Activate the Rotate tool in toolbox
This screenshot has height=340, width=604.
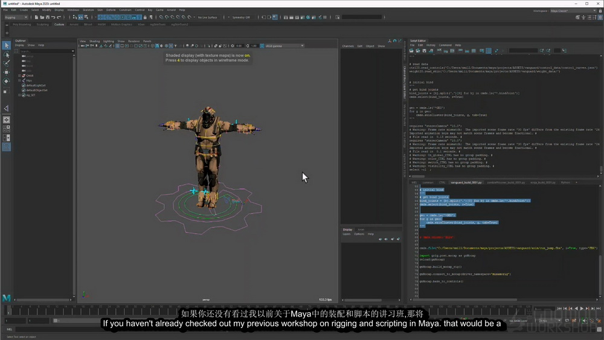pos(6,82)
